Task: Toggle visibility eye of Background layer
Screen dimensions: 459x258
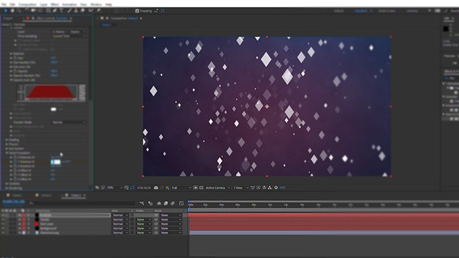Action: coord(3,228)
